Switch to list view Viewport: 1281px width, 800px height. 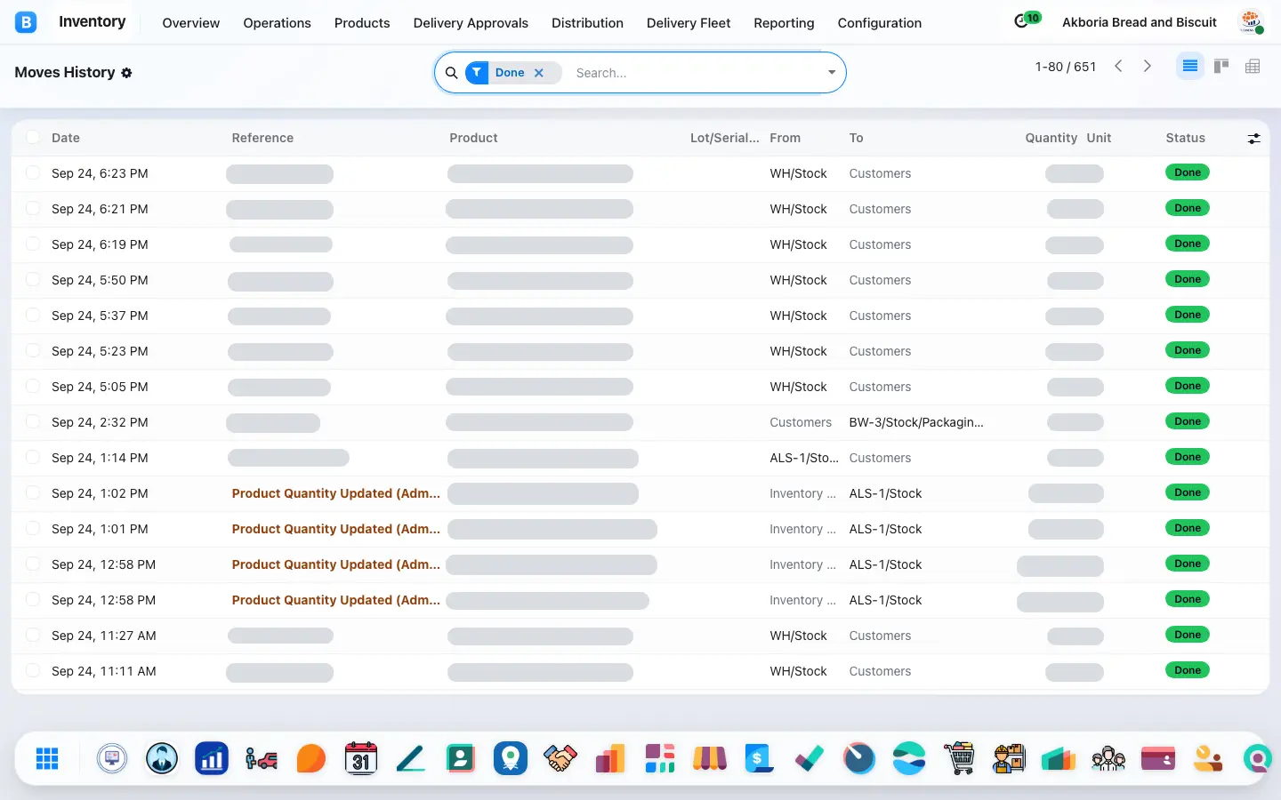tap(1189, 66)
